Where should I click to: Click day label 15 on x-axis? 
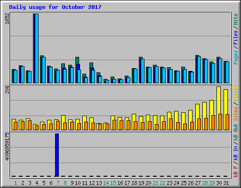click(x=113, y=183)
